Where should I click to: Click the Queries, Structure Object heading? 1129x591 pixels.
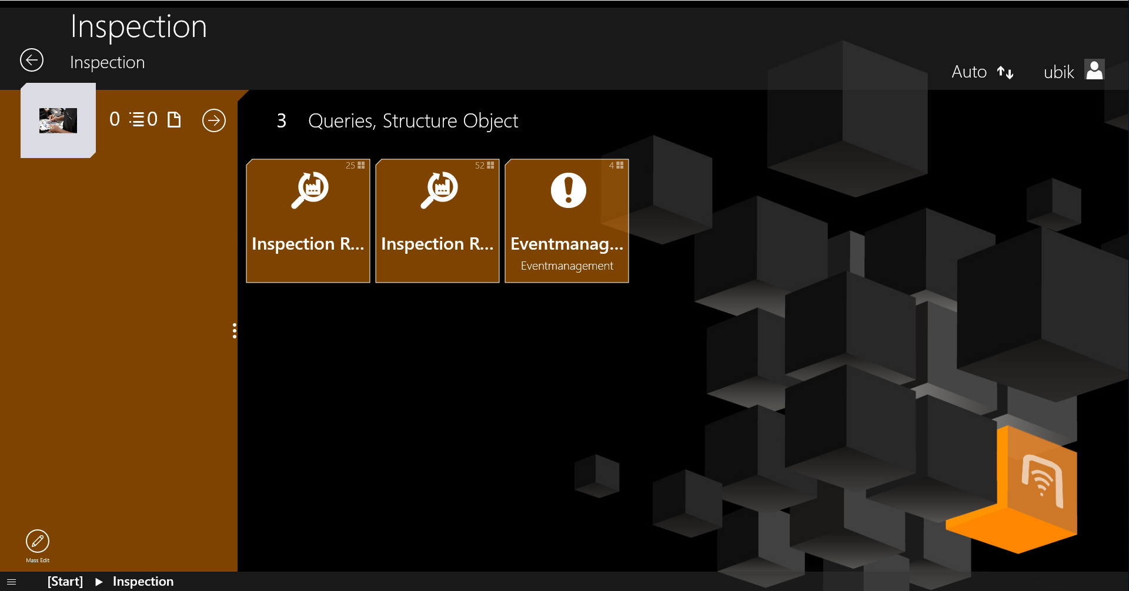coord(413,121)
